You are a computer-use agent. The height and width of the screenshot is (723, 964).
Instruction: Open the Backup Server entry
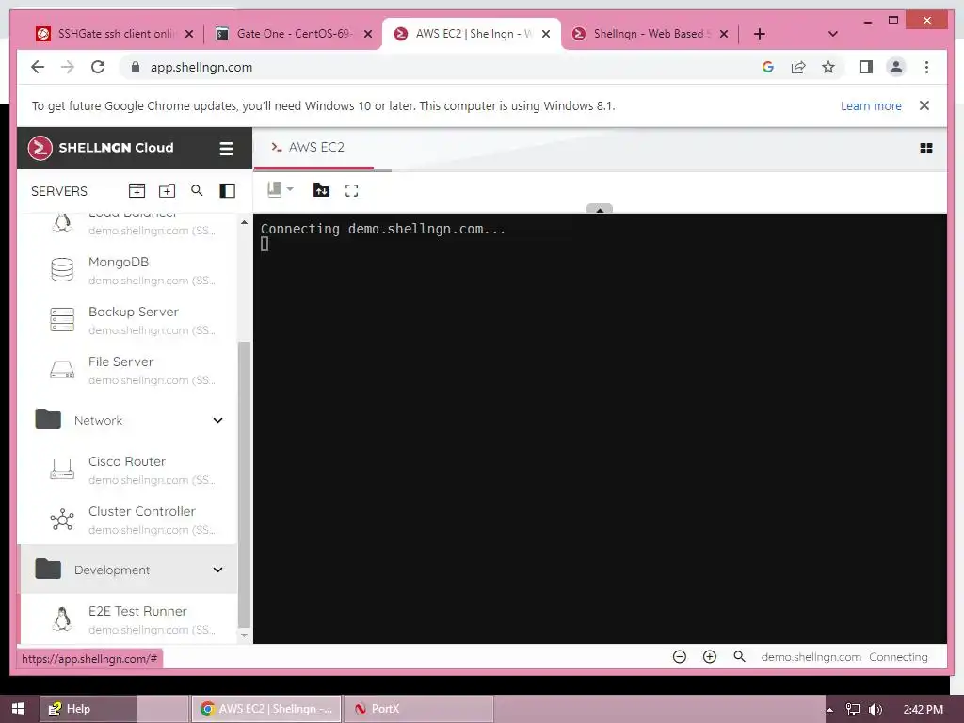pyautogui.click(x=128, y=320)
